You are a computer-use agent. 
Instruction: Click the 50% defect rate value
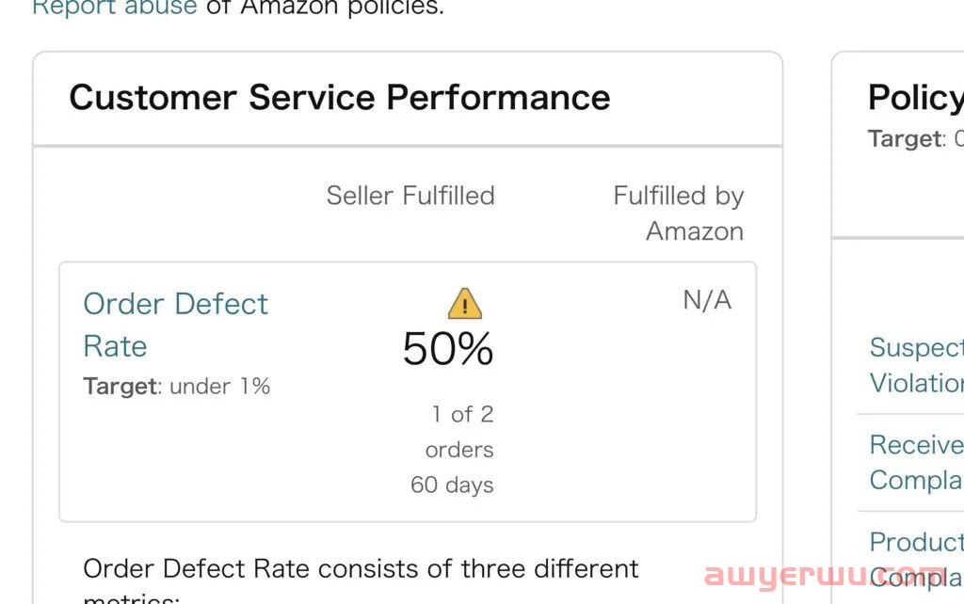click(x=448, y=348)
